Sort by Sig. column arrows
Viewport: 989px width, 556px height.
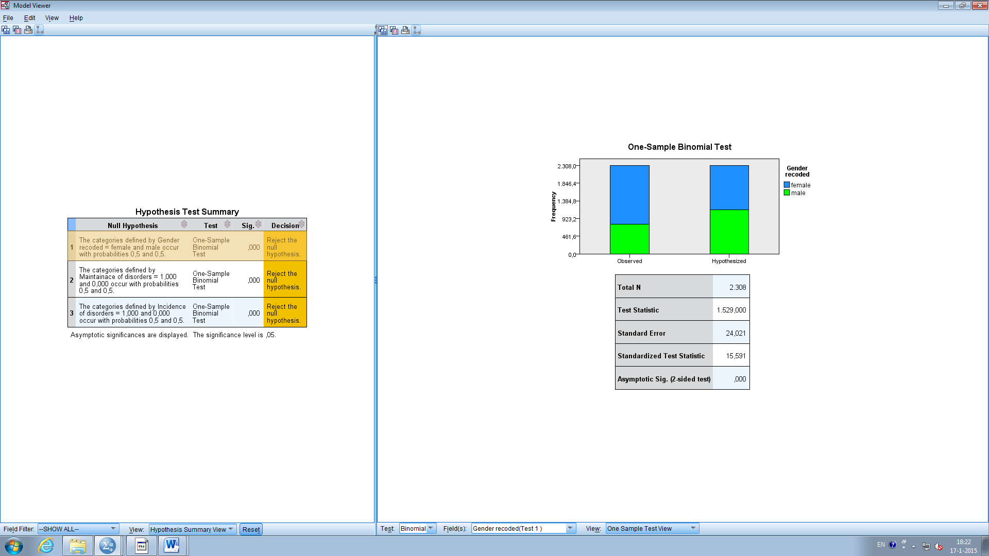258,224
